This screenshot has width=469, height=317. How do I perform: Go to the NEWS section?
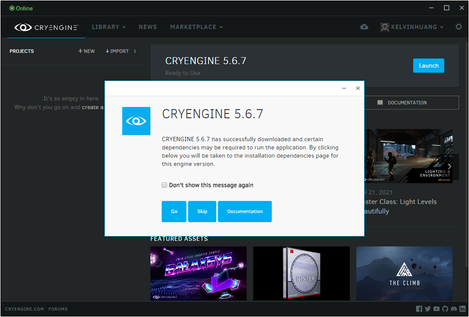pyautogui.click(x=148, y=27)
